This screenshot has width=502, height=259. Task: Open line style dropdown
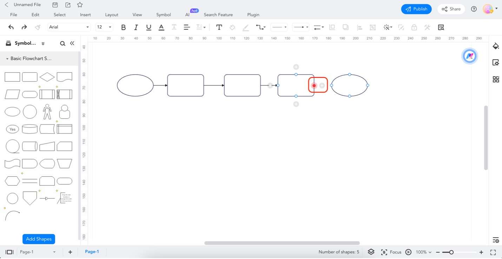(x=279, y=27)
